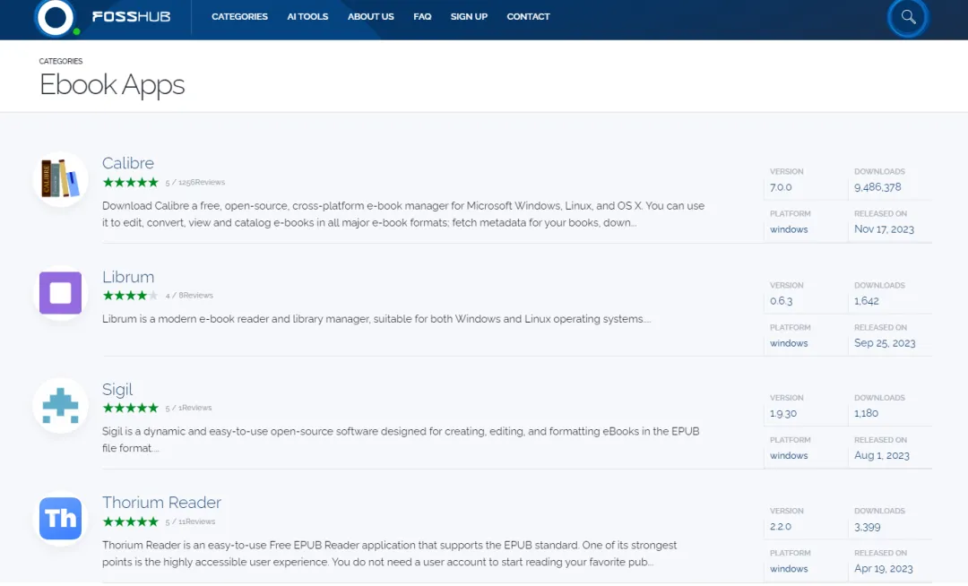Image resolution: width=968 pixels, height=586 pixels.
Task: Select Sign Up in navigation
Action: click(469, 17)
